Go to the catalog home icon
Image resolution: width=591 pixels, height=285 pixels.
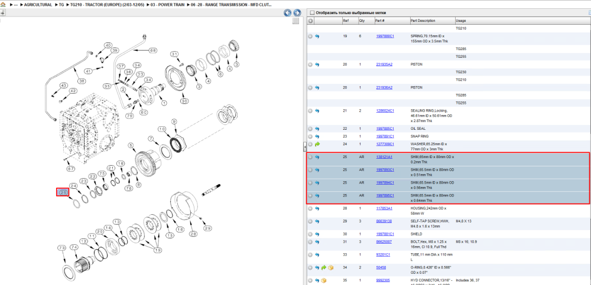tap(4, 5)
